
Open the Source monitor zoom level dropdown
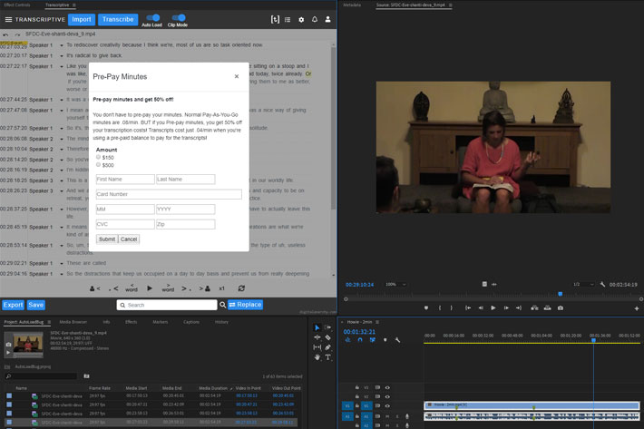tap(395, 284)
